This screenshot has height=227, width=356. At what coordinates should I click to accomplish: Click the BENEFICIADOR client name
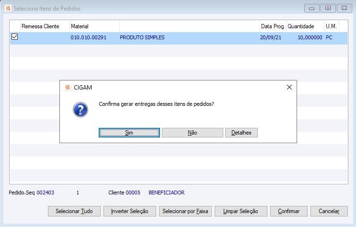click(167, 193)
